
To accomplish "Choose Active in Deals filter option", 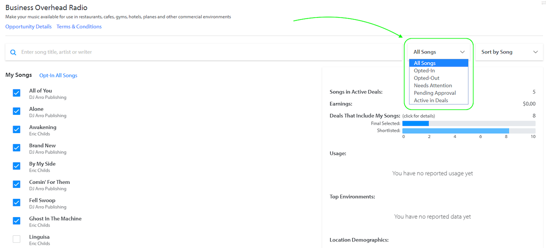I will pos(439,100).
